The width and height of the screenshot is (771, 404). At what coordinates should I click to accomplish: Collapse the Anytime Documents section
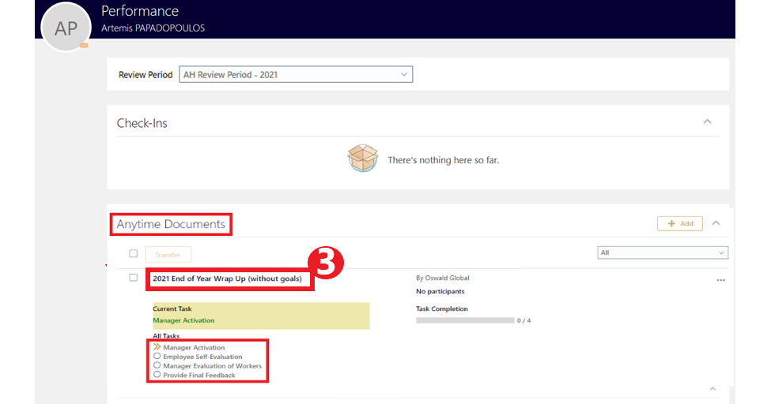click(x=716, y=223)
